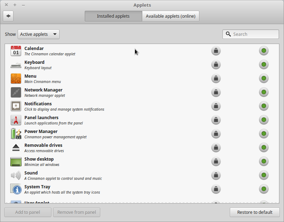This screenshot has width=284, height=222.
Task: Select the Calendar applet name
Action: [34, 49]
